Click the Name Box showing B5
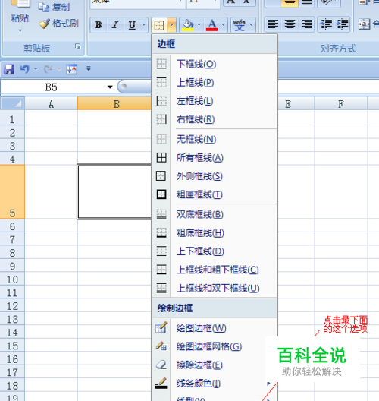 [x=52, y=87]
